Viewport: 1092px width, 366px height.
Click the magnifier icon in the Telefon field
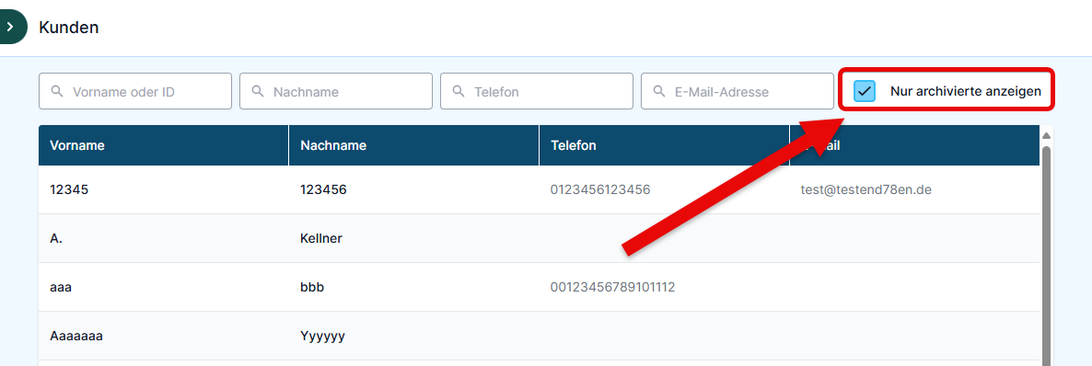tap(459, 91)
